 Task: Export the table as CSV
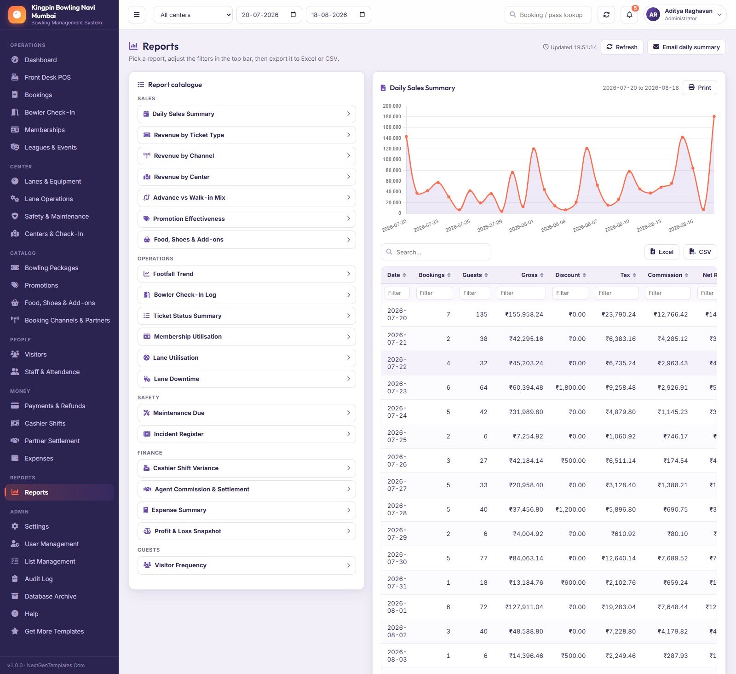pyautogui.click(x=700, y=252)
